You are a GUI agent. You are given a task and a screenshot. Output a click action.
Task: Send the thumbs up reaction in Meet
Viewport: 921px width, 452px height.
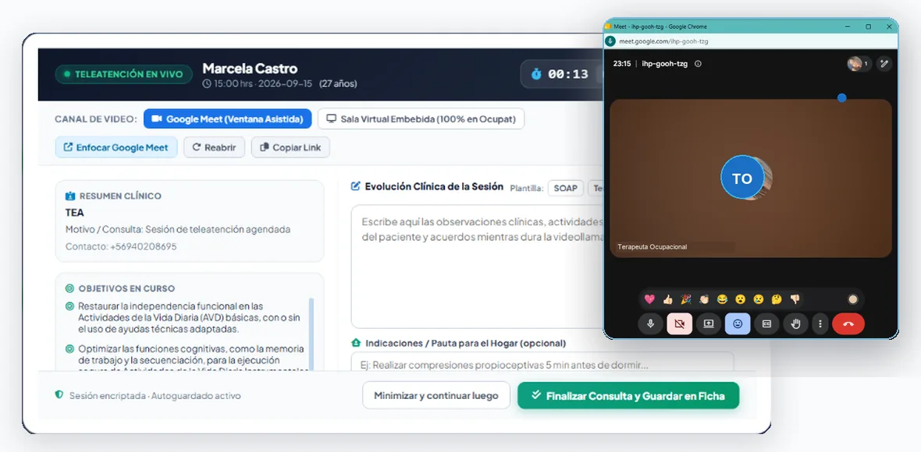[x=668, y=299]
